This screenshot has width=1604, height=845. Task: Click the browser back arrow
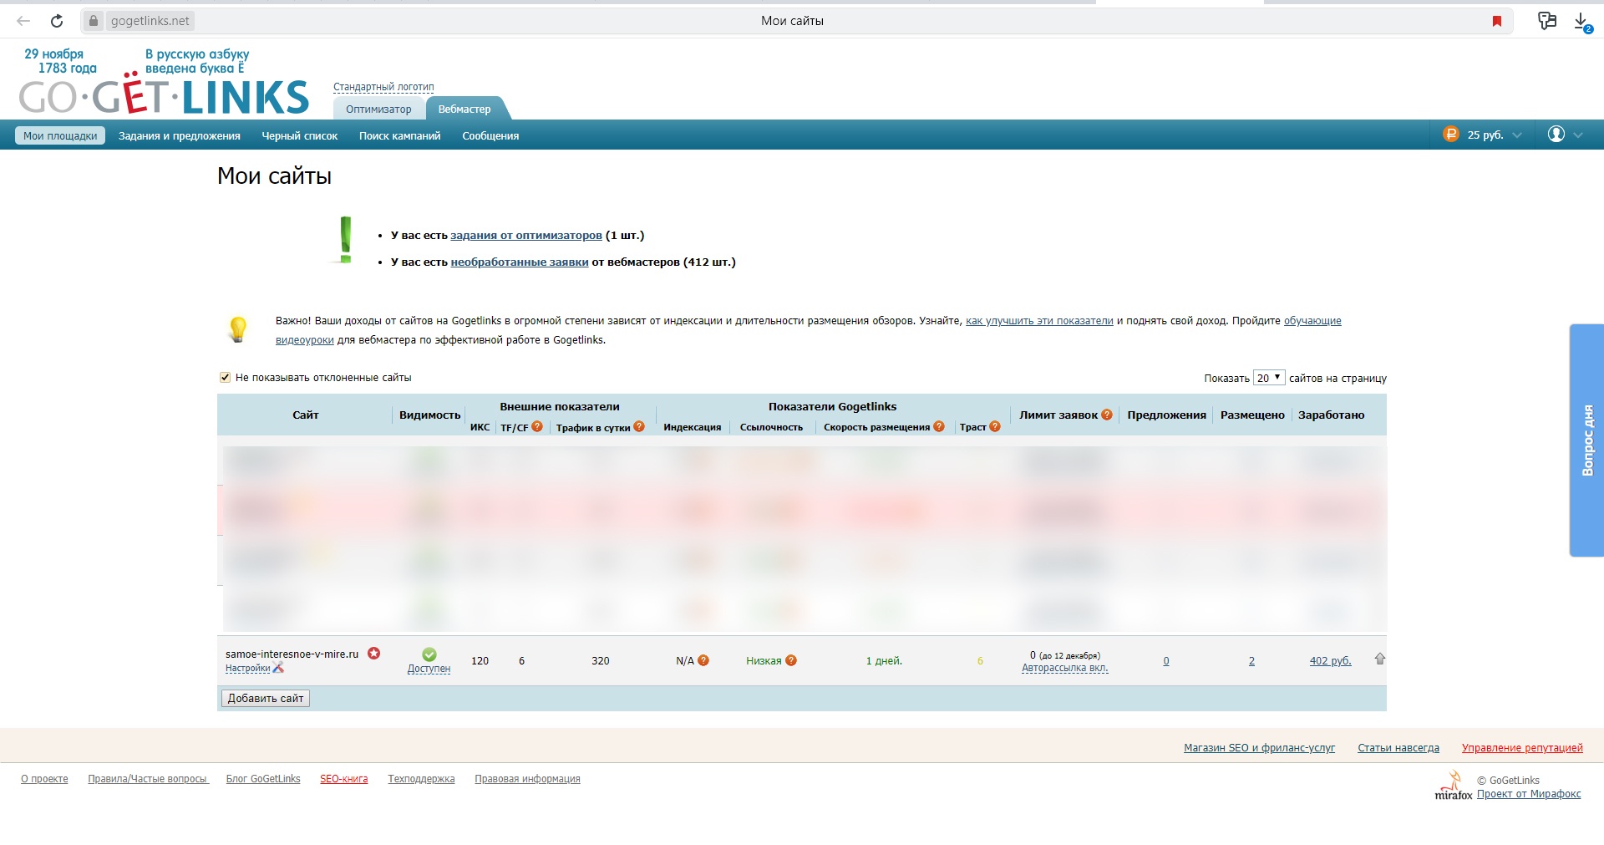tap(23, 21)
